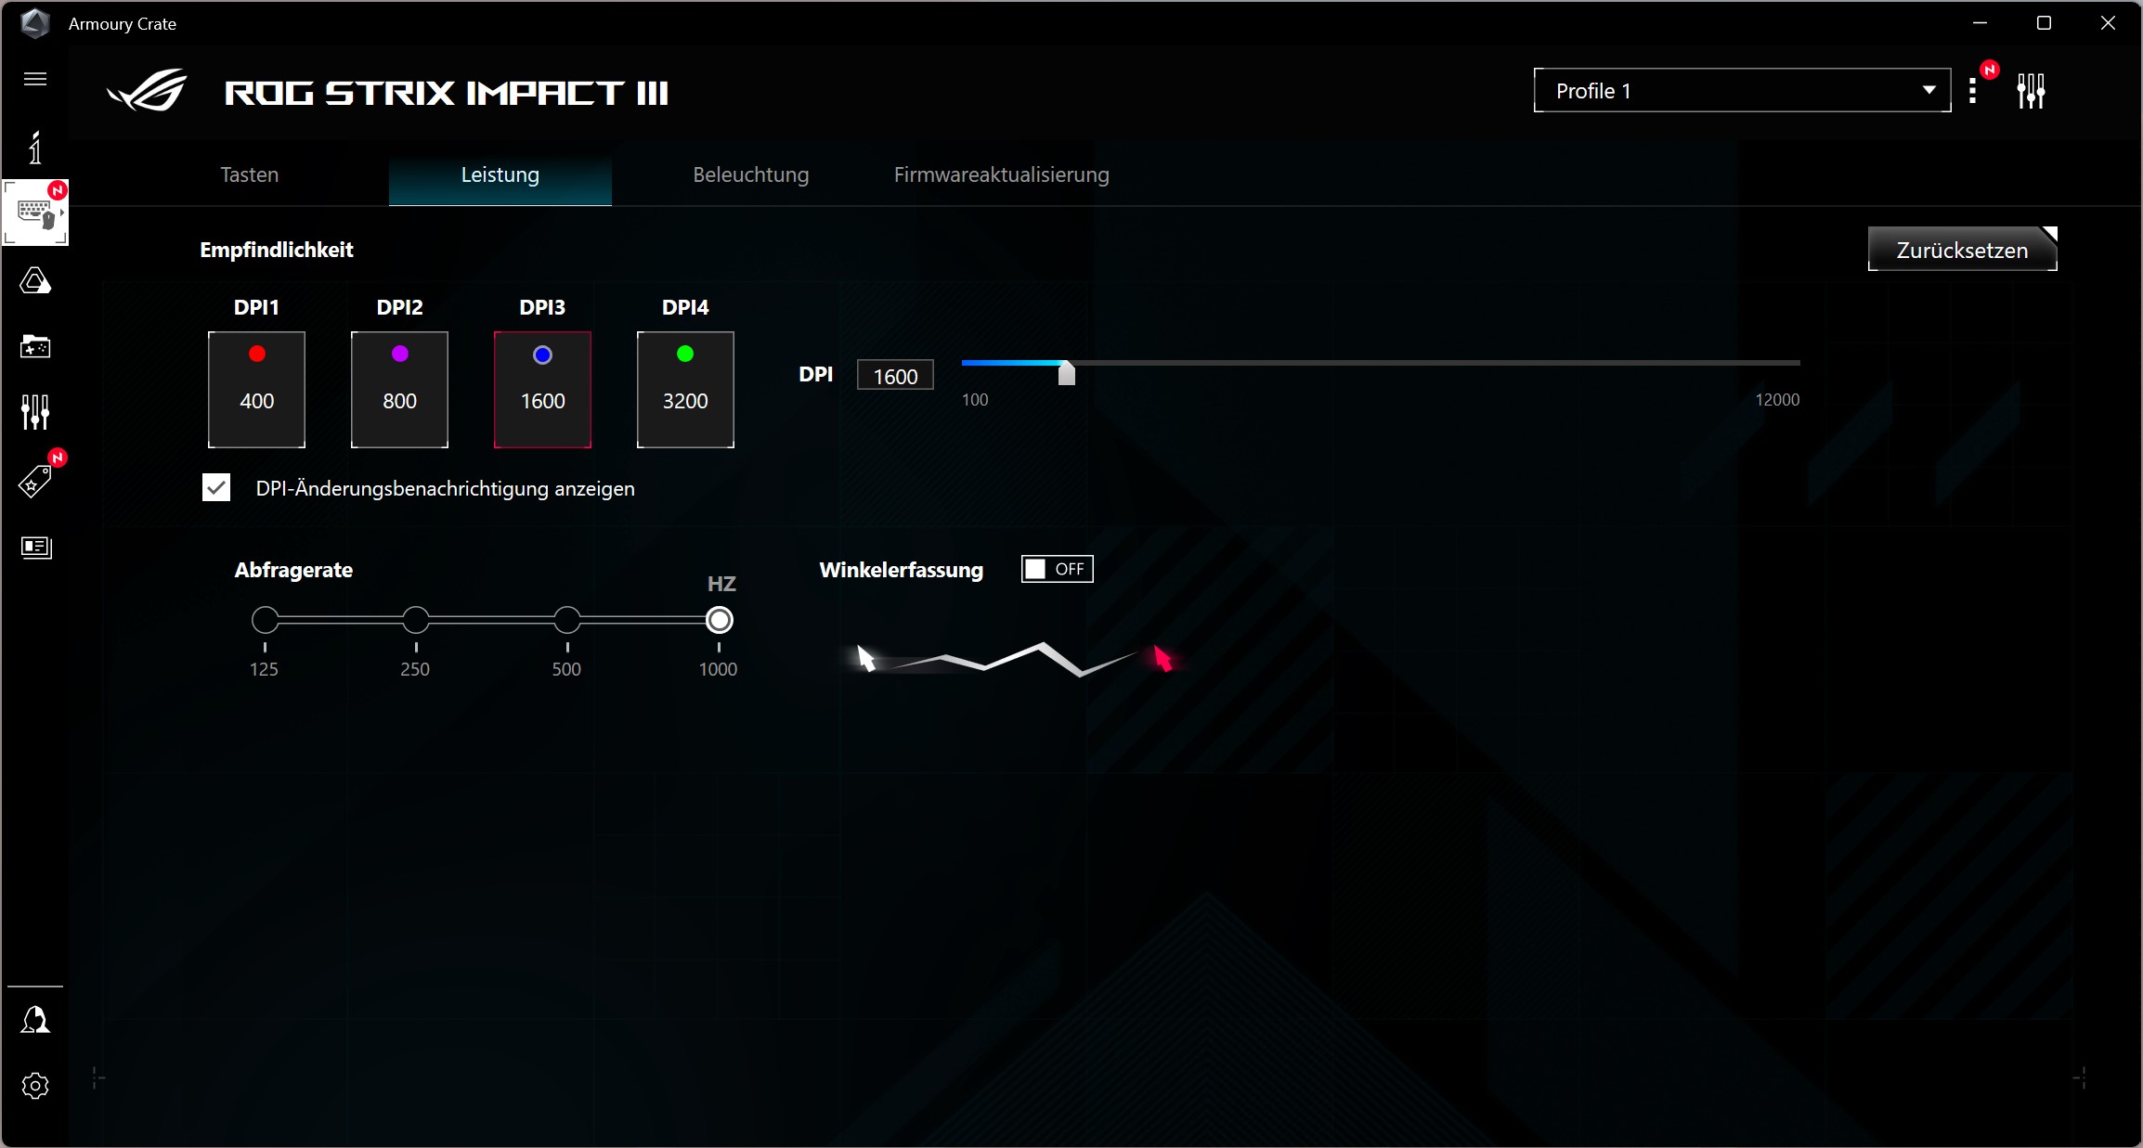This screenshot has width=2143, height=1148.
Task: Toggle the Winkelerfassung OFF switch
Action: pyautogui.click(x=1056, y=568)
